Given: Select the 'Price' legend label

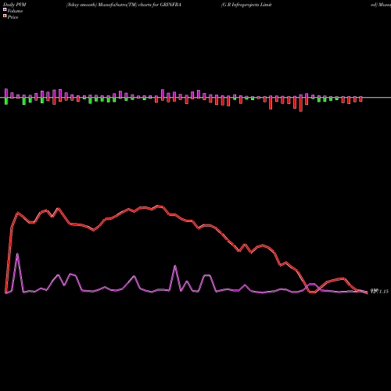Looking at the screenshot, I should click(13, 17).
